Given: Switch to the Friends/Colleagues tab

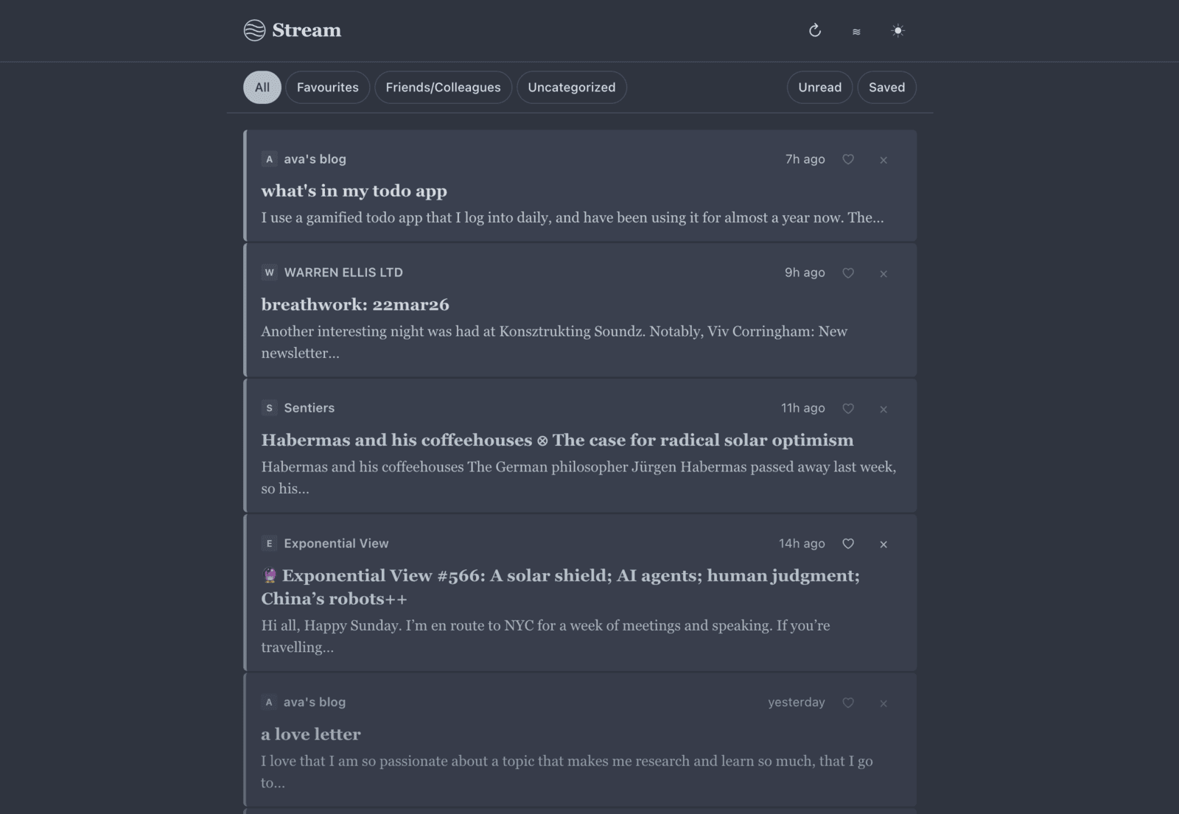Looking at the screenshot, I should click(x=443, y=87).
